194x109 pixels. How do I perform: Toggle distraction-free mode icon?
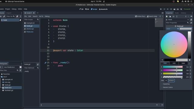(x=162, y=13)
